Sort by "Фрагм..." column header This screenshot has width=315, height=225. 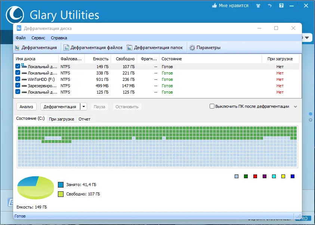pyautogui.click(x=148, y=59)
